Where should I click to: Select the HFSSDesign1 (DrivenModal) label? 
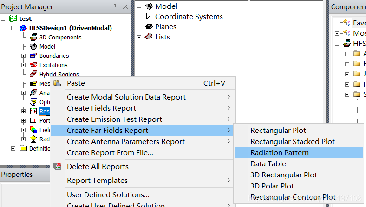tap(71, 28)
